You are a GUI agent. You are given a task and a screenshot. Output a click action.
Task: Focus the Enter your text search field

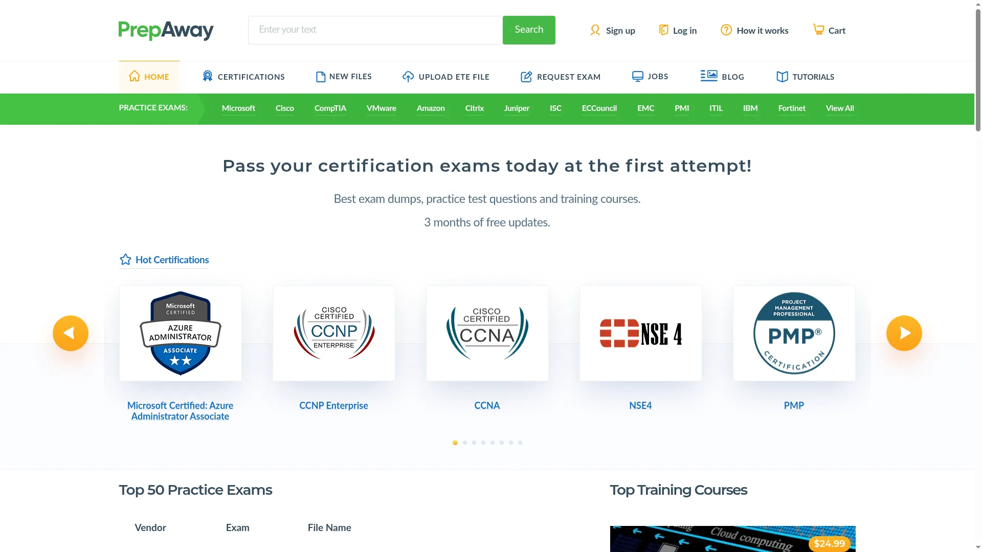click(x=375, y=30)
